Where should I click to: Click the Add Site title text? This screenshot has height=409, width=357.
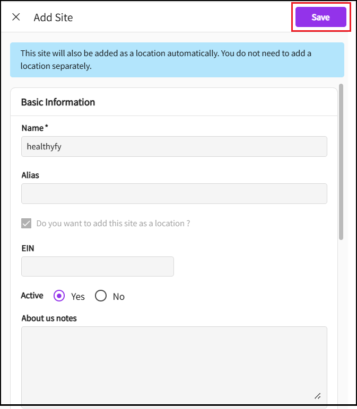(x=53, y=17)
